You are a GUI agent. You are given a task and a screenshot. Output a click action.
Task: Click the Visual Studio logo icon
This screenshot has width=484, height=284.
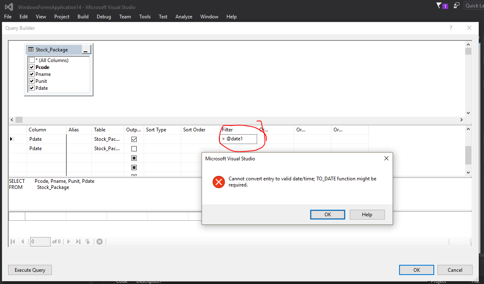9,7
